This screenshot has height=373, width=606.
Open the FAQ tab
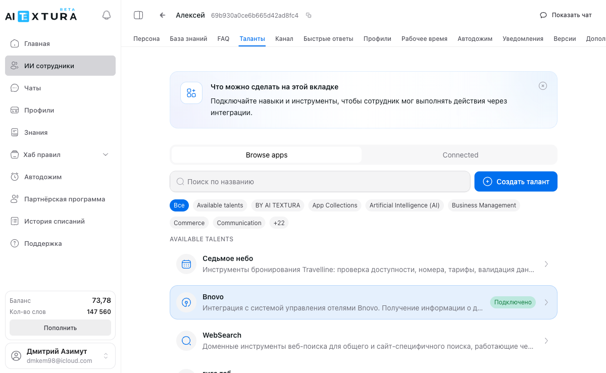click(x=223, y=38)
